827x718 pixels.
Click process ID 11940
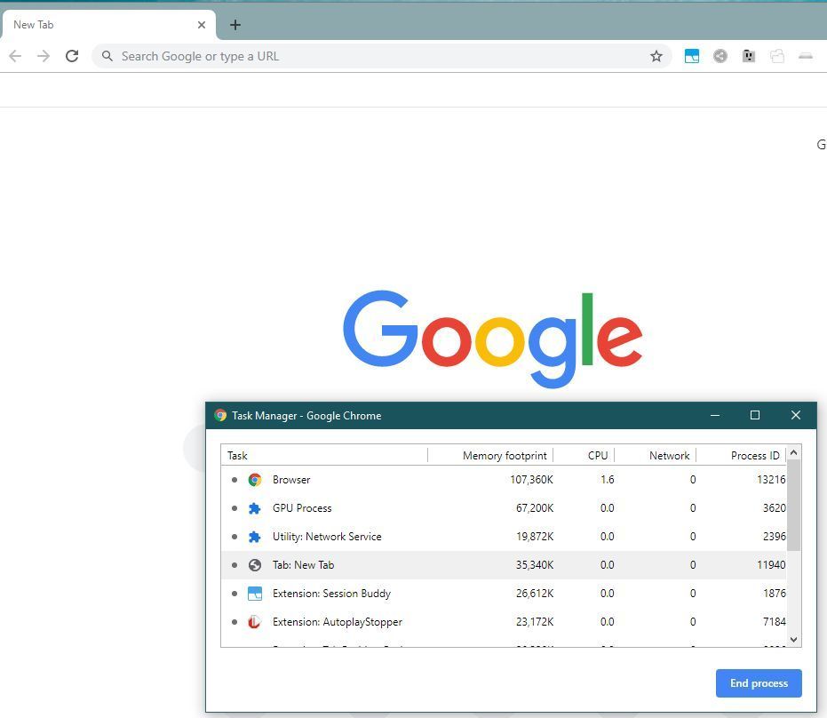point(771,565)
